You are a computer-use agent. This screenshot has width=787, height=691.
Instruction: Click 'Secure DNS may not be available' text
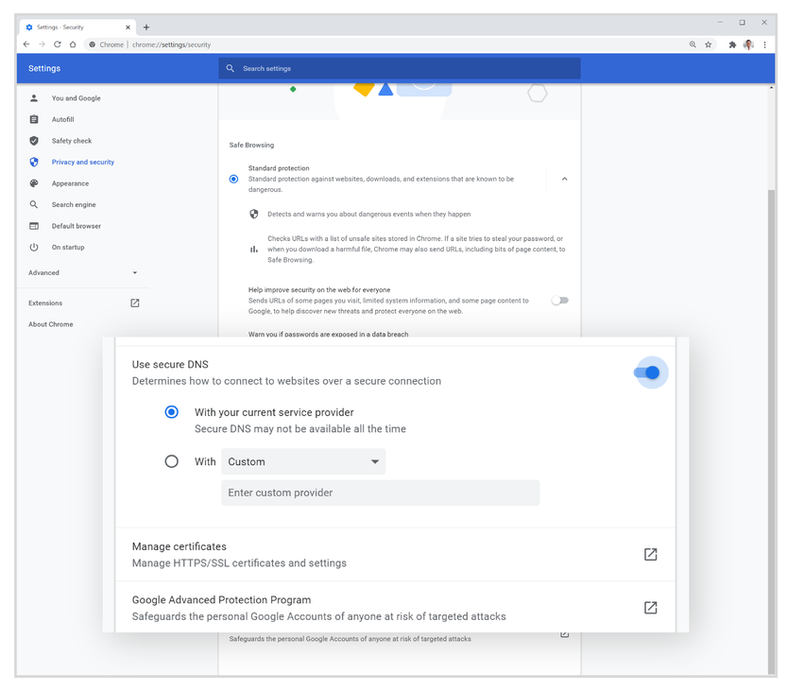pyautogui.click(x=300, y=429)
